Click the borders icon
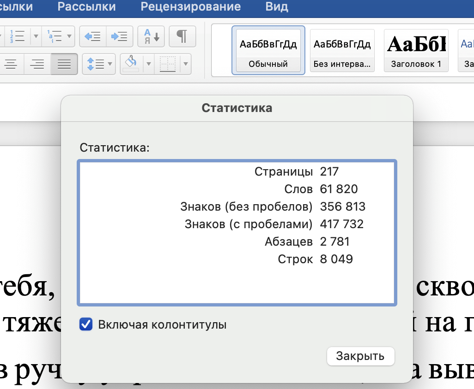Image resolution: width=474 pixels, height=389 pixels. [167, 64]
